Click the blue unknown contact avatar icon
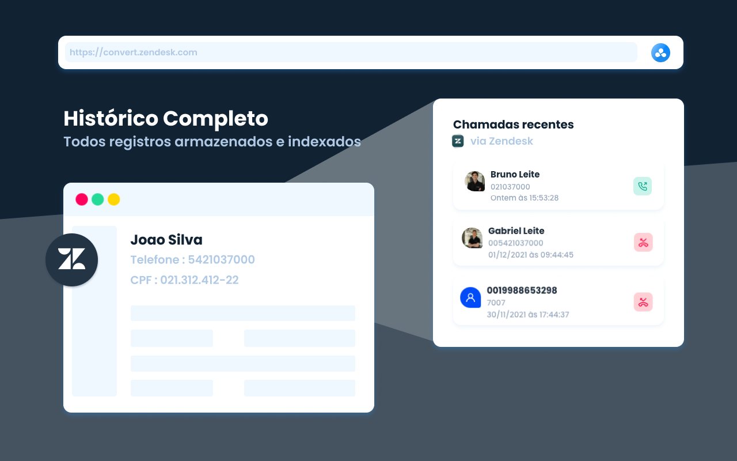Screen dimensions: 737x461 470,297
